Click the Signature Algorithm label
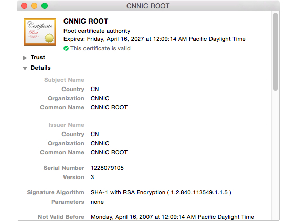 pyautogui.click(x=55, y=192)
